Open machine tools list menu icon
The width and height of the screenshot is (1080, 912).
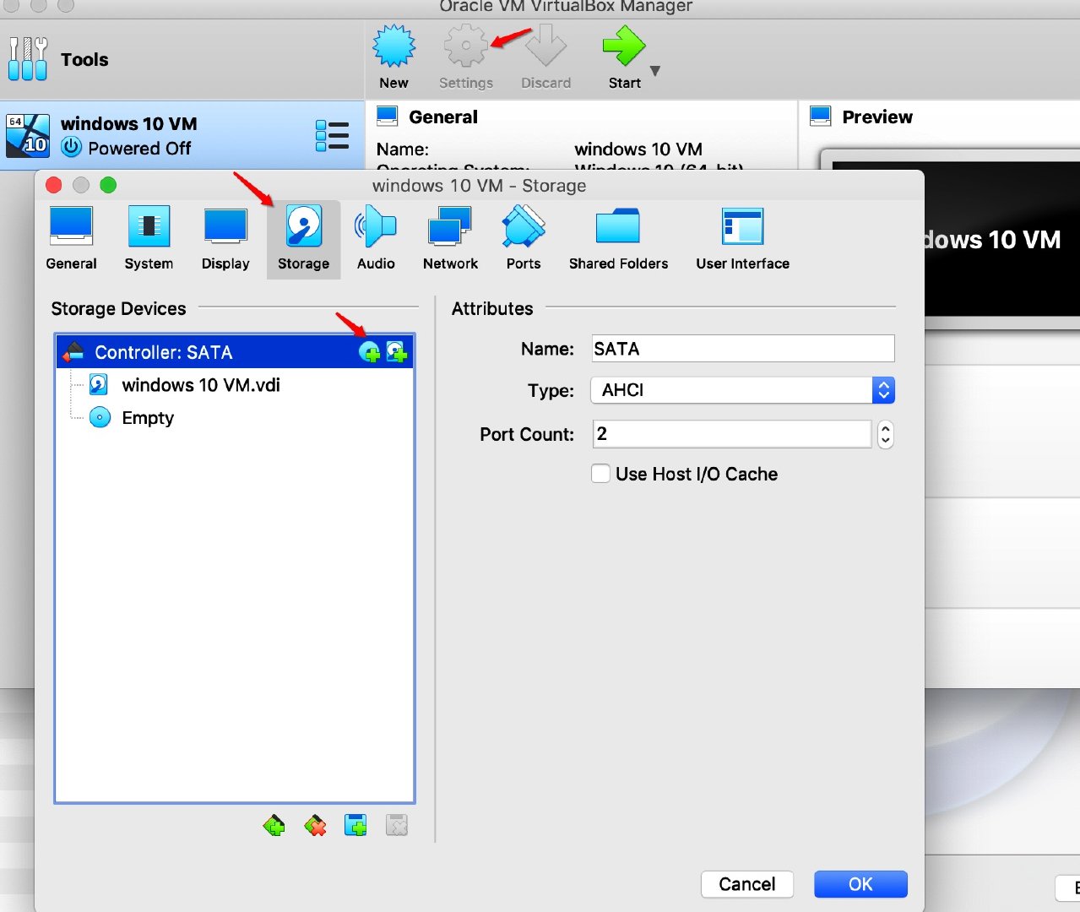point(332,135)
